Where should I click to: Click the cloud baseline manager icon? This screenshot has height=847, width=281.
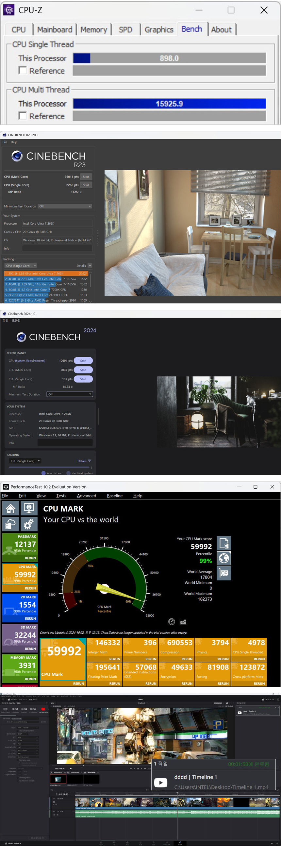[10, 524]
